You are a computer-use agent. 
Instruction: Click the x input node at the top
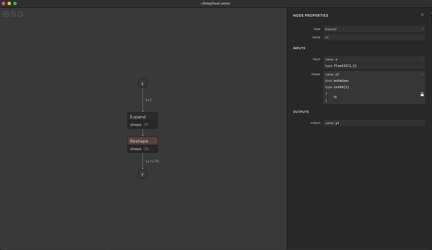143,83
